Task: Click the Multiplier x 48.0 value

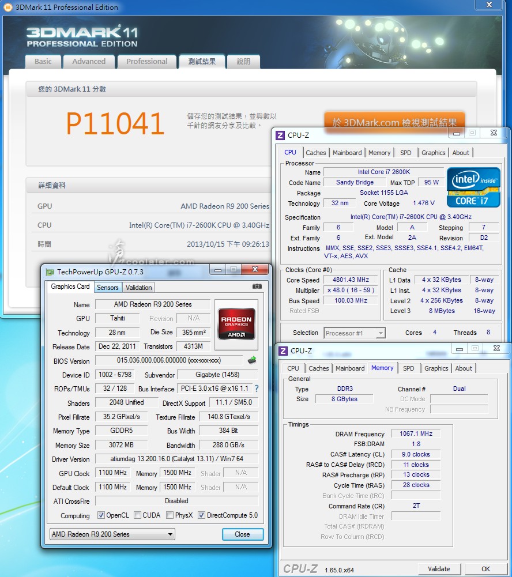Action: 351,290
